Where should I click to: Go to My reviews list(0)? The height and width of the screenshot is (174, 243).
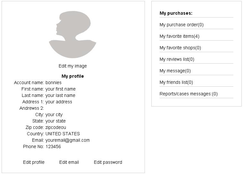[177, 59]
